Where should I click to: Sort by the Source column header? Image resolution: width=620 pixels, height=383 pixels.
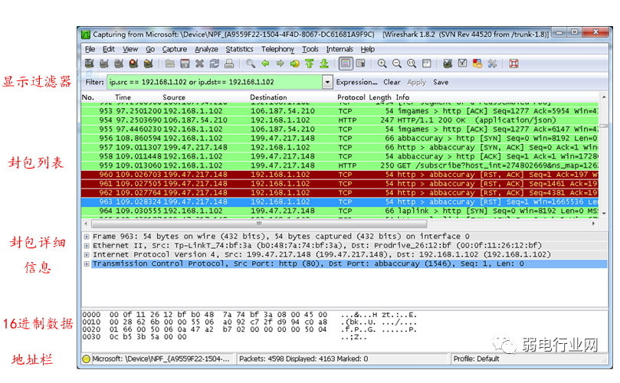(x=174, y=97)
